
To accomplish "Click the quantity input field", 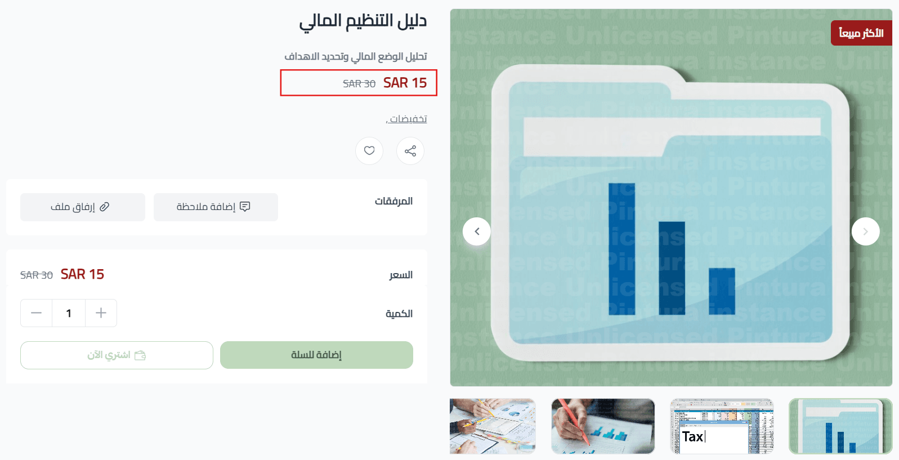I will click(69, 313).
